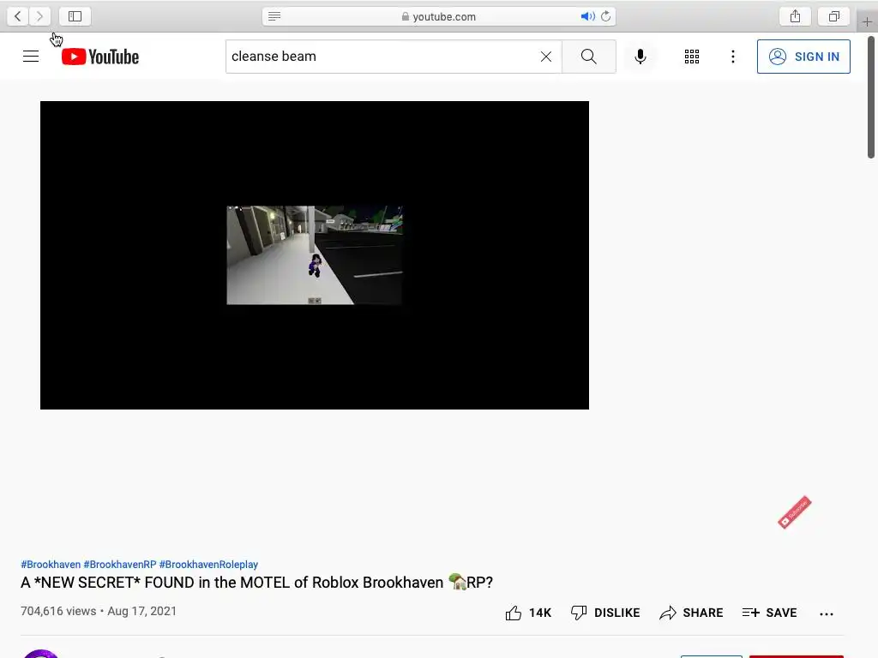The width and height of the screenshot is (878, 658).
Task: Open the Safari share button
Action: click(x=795, y=16)
